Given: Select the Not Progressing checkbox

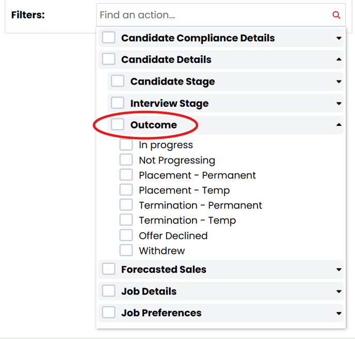Looking at the screenshot, I should click(x=126, y=159).
